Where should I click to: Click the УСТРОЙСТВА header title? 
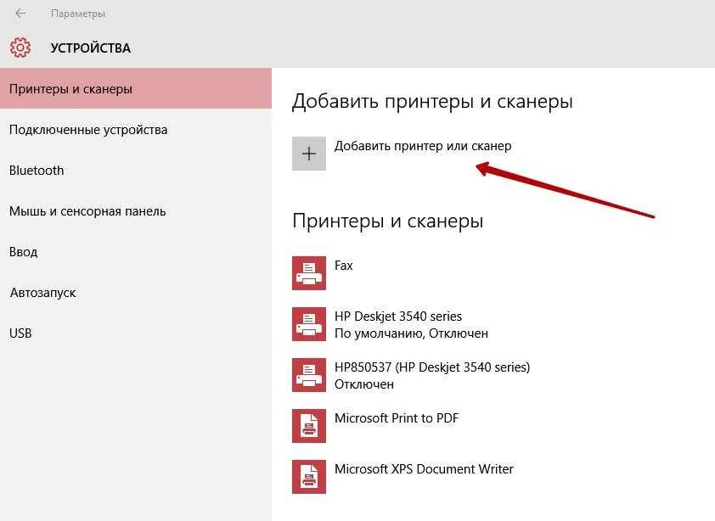point(90,48)
